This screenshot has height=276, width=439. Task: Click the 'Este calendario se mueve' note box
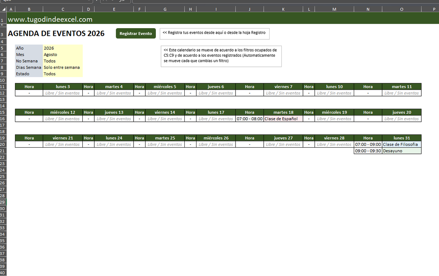point(221,56)
